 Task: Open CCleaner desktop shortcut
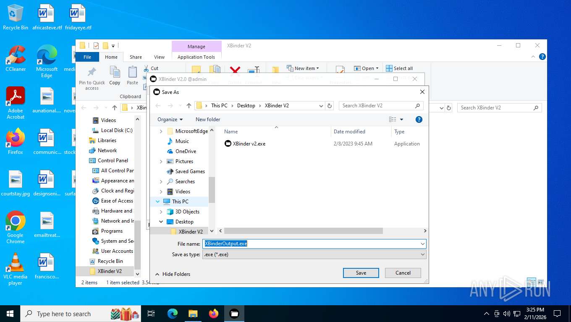[x=16, y=59]
